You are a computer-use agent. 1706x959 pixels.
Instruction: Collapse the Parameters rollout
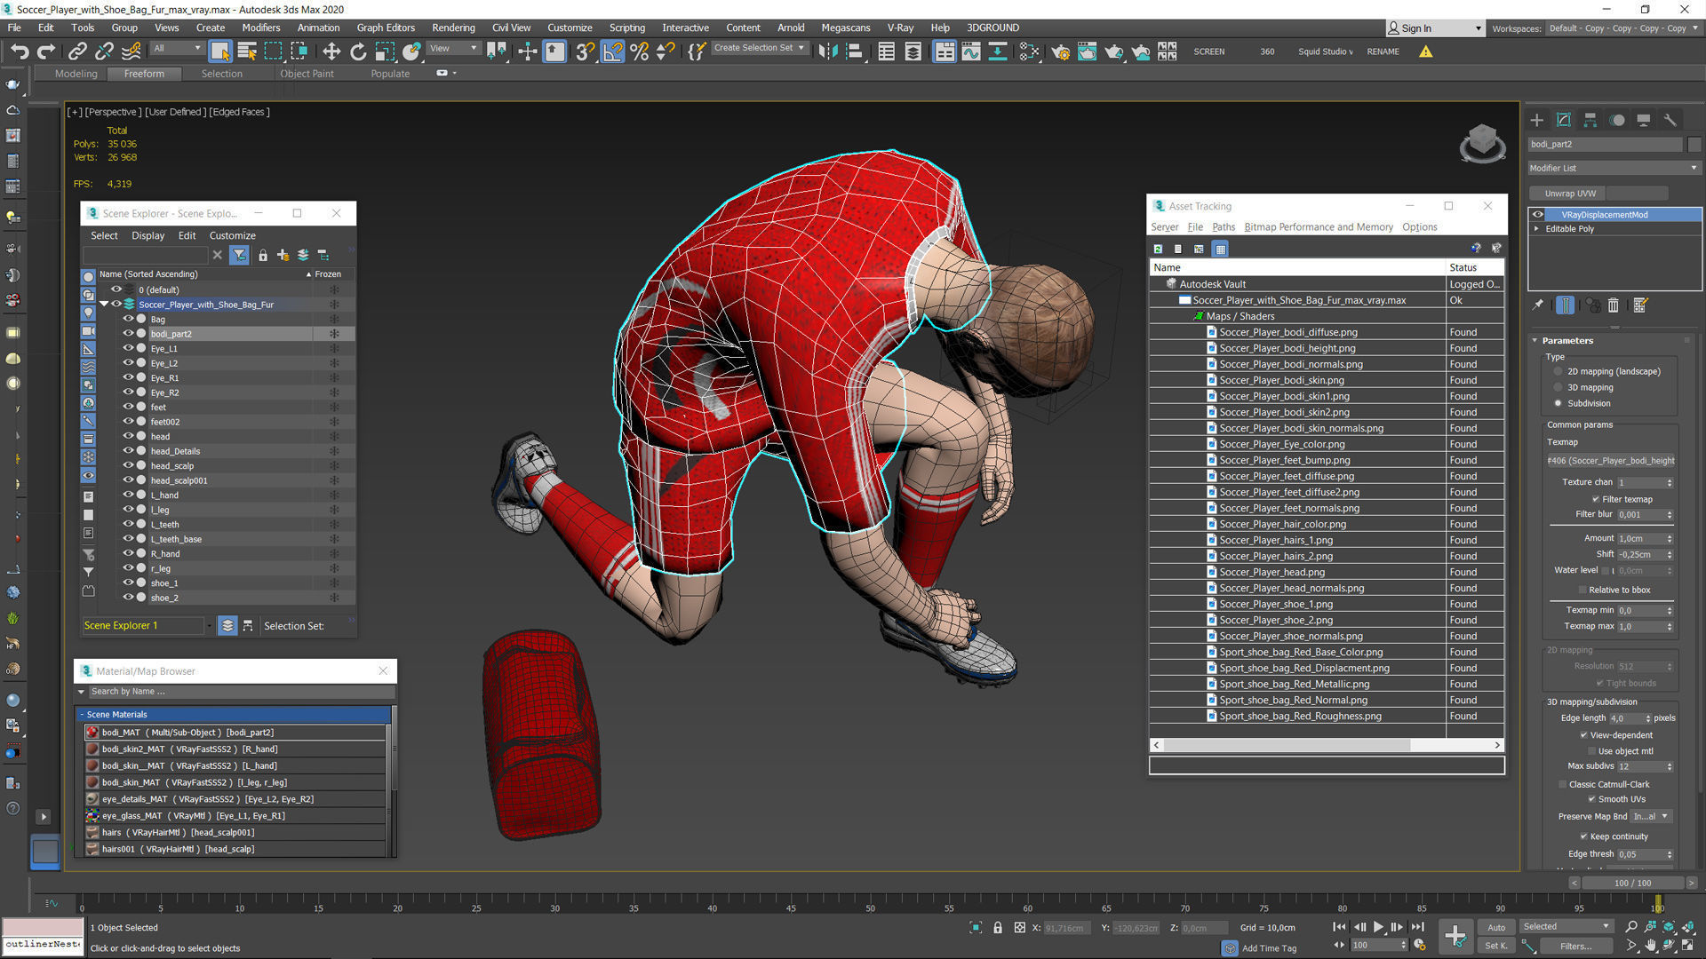coord(1535,341)
